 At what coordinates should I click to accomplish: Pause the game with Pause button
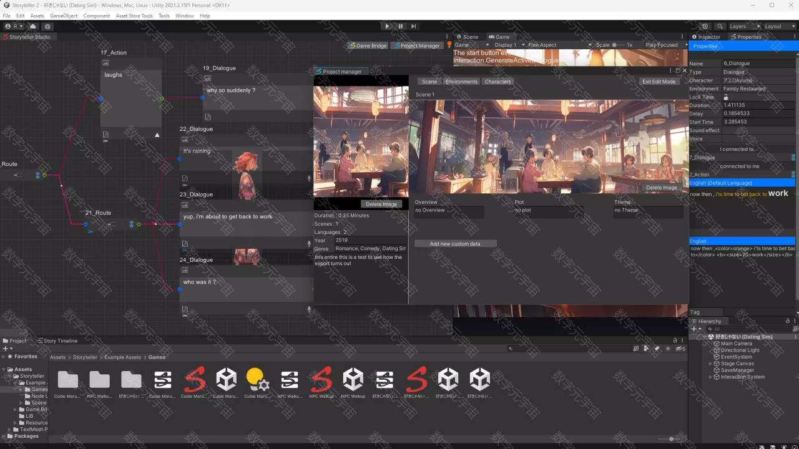pyautogui.click(x=400, y=26)
